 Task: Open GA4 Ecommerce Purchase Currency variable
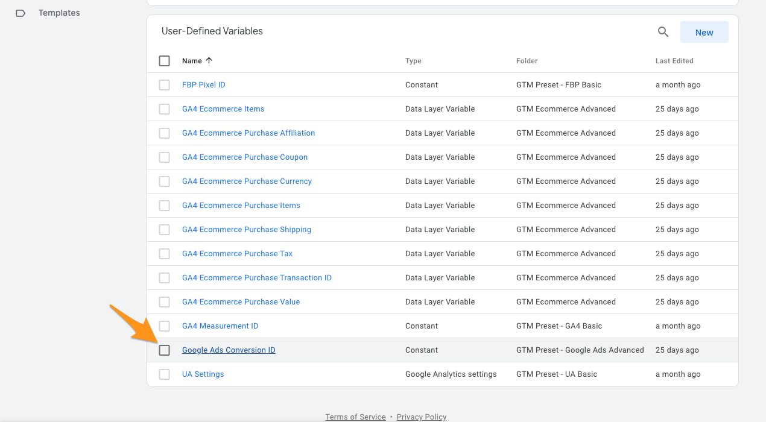(x=247, y=181)
